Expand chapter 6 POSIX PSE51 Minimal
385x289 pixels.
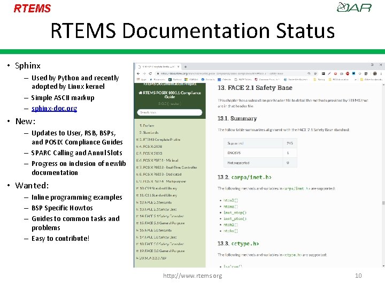tap(137, 160)
